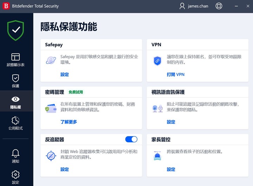Click the parental control cap icon

pyautogui.click(x=157, y=156)
